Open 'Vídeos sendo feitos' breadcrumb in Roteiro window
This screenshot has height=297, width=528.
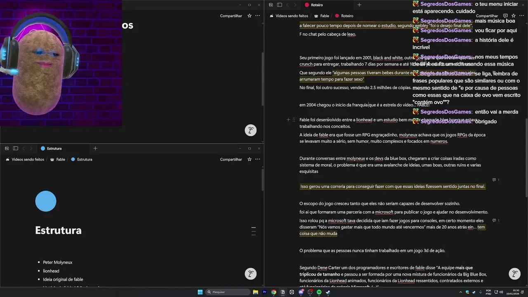pos(289,16)
